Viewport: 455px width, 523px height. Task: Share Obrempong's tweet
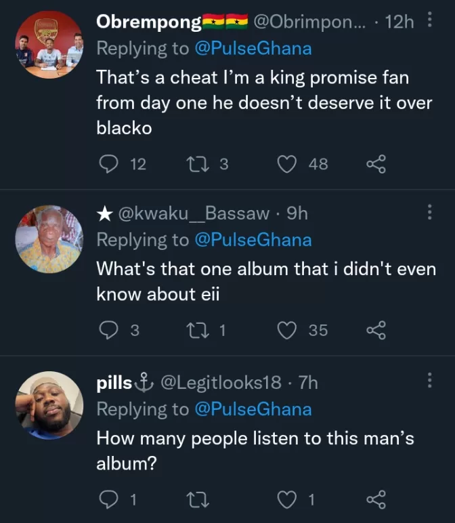(376, 163)
